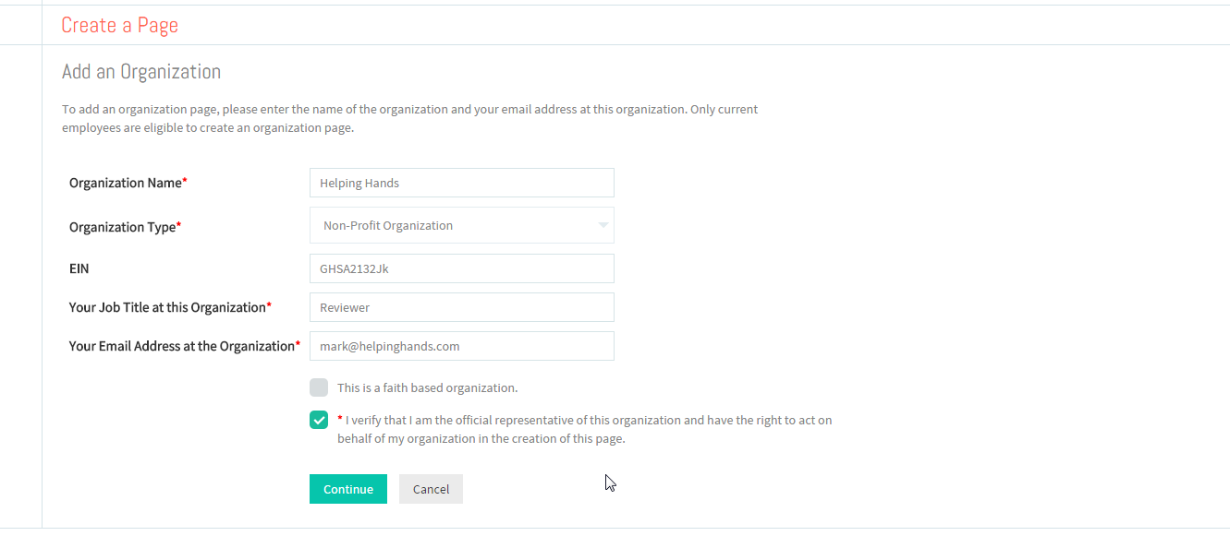This screenshot has width=1230, height=536.
Task: Click the official representative verification statement text
Action: 585,429
